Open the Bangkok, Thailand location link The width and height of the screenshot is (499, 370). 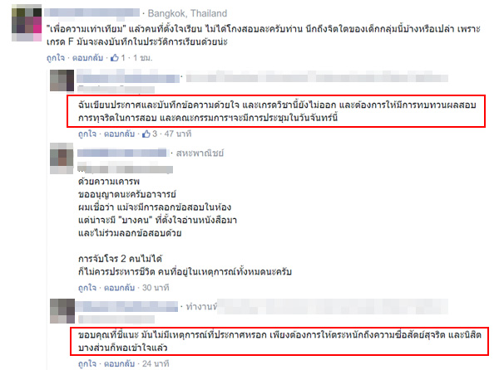pyautogui.click(x=187, y=13)
